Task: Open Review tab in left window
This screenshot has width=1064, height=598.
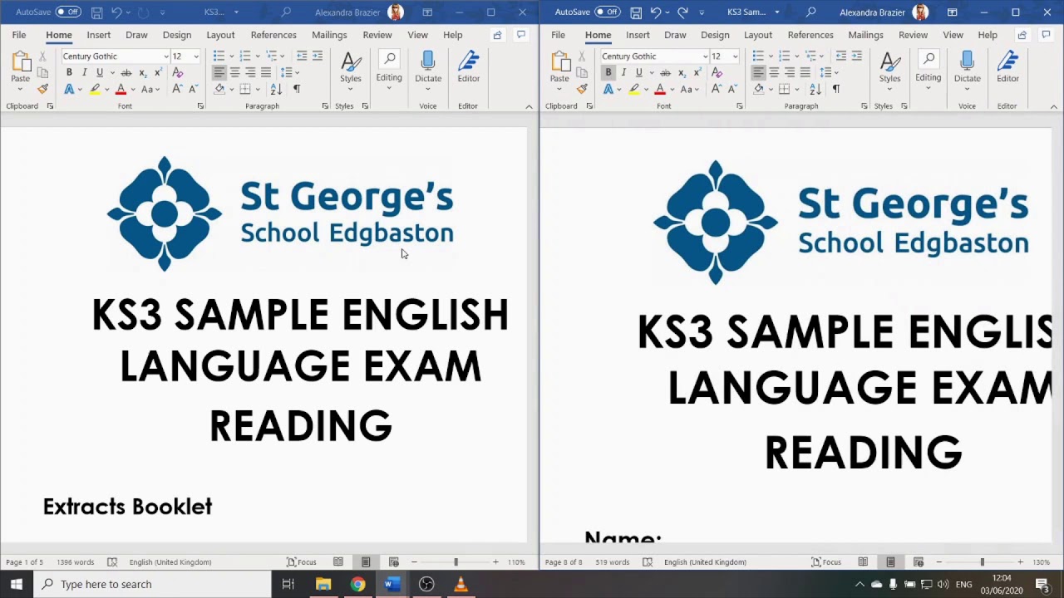Action: [377, 35]
